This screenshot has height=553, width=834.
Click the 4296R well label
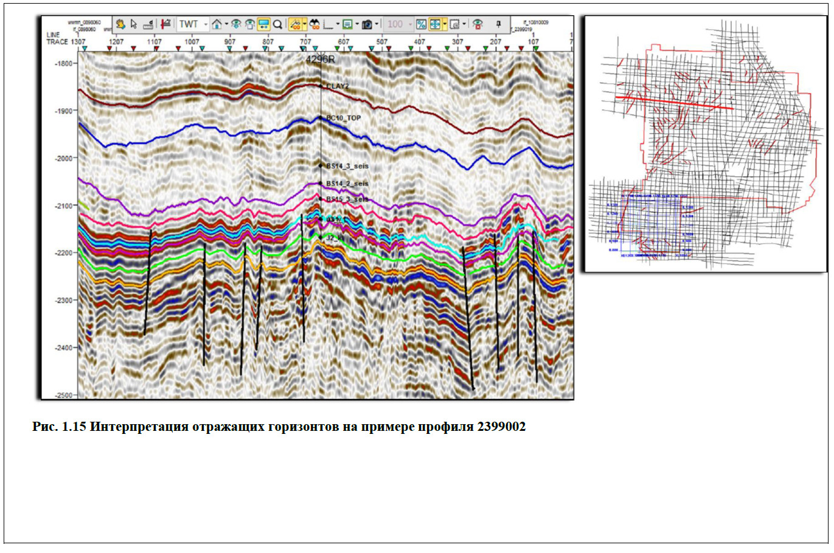click(x=320, y=60)
